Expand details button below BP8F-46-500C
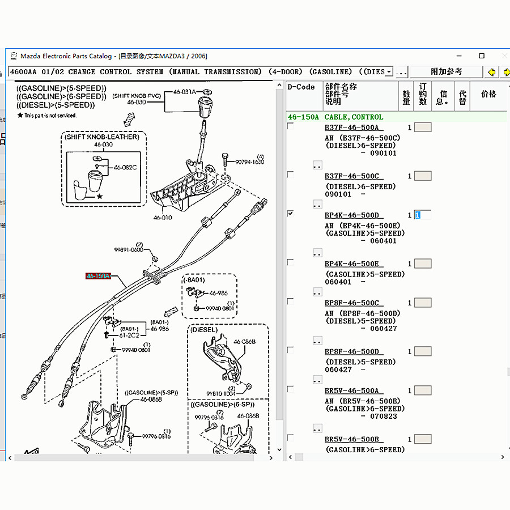Viewport: 510px width, 510px height. click(317, 340)
